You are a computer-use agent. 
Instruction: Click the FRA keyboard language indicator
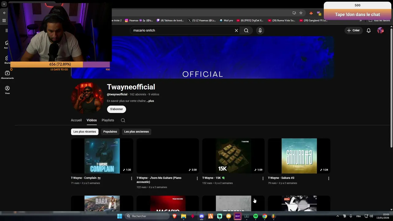click(x=358, y=216)
